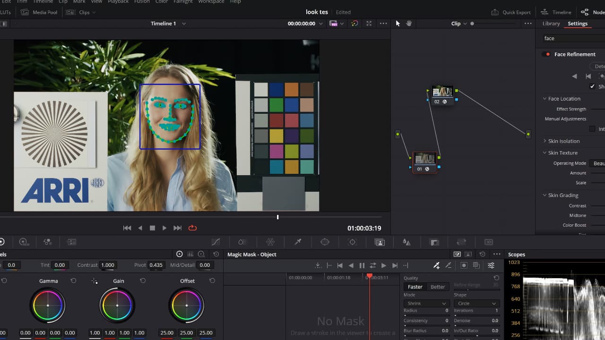
Task: Select the Qualifier eyedropper palette
Action: [298, 242]
